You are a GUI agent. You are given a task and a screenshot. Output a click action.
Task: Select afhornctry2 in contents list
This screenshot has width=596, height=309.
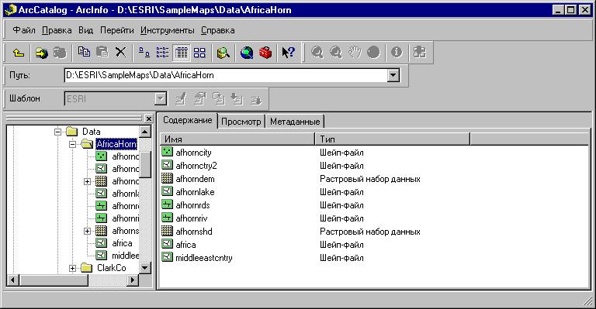pyautogui.click(x=196, y=166)
